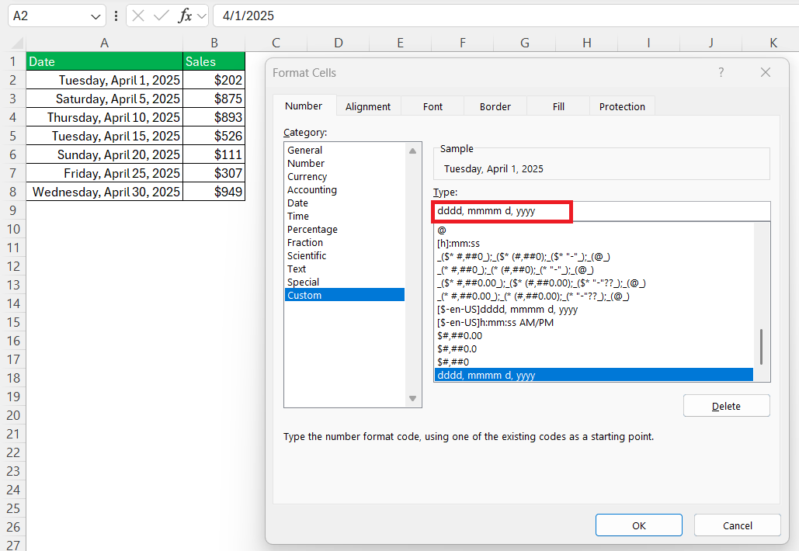This screenshot has width=799, height=551.
Task: Click the Date header cell
Action: [105, 61]
